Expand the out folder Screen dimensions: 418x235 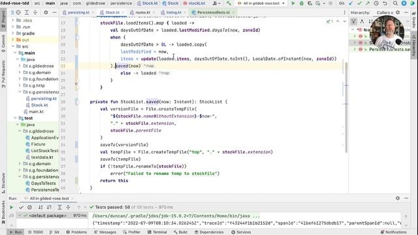tap(12, 40)
